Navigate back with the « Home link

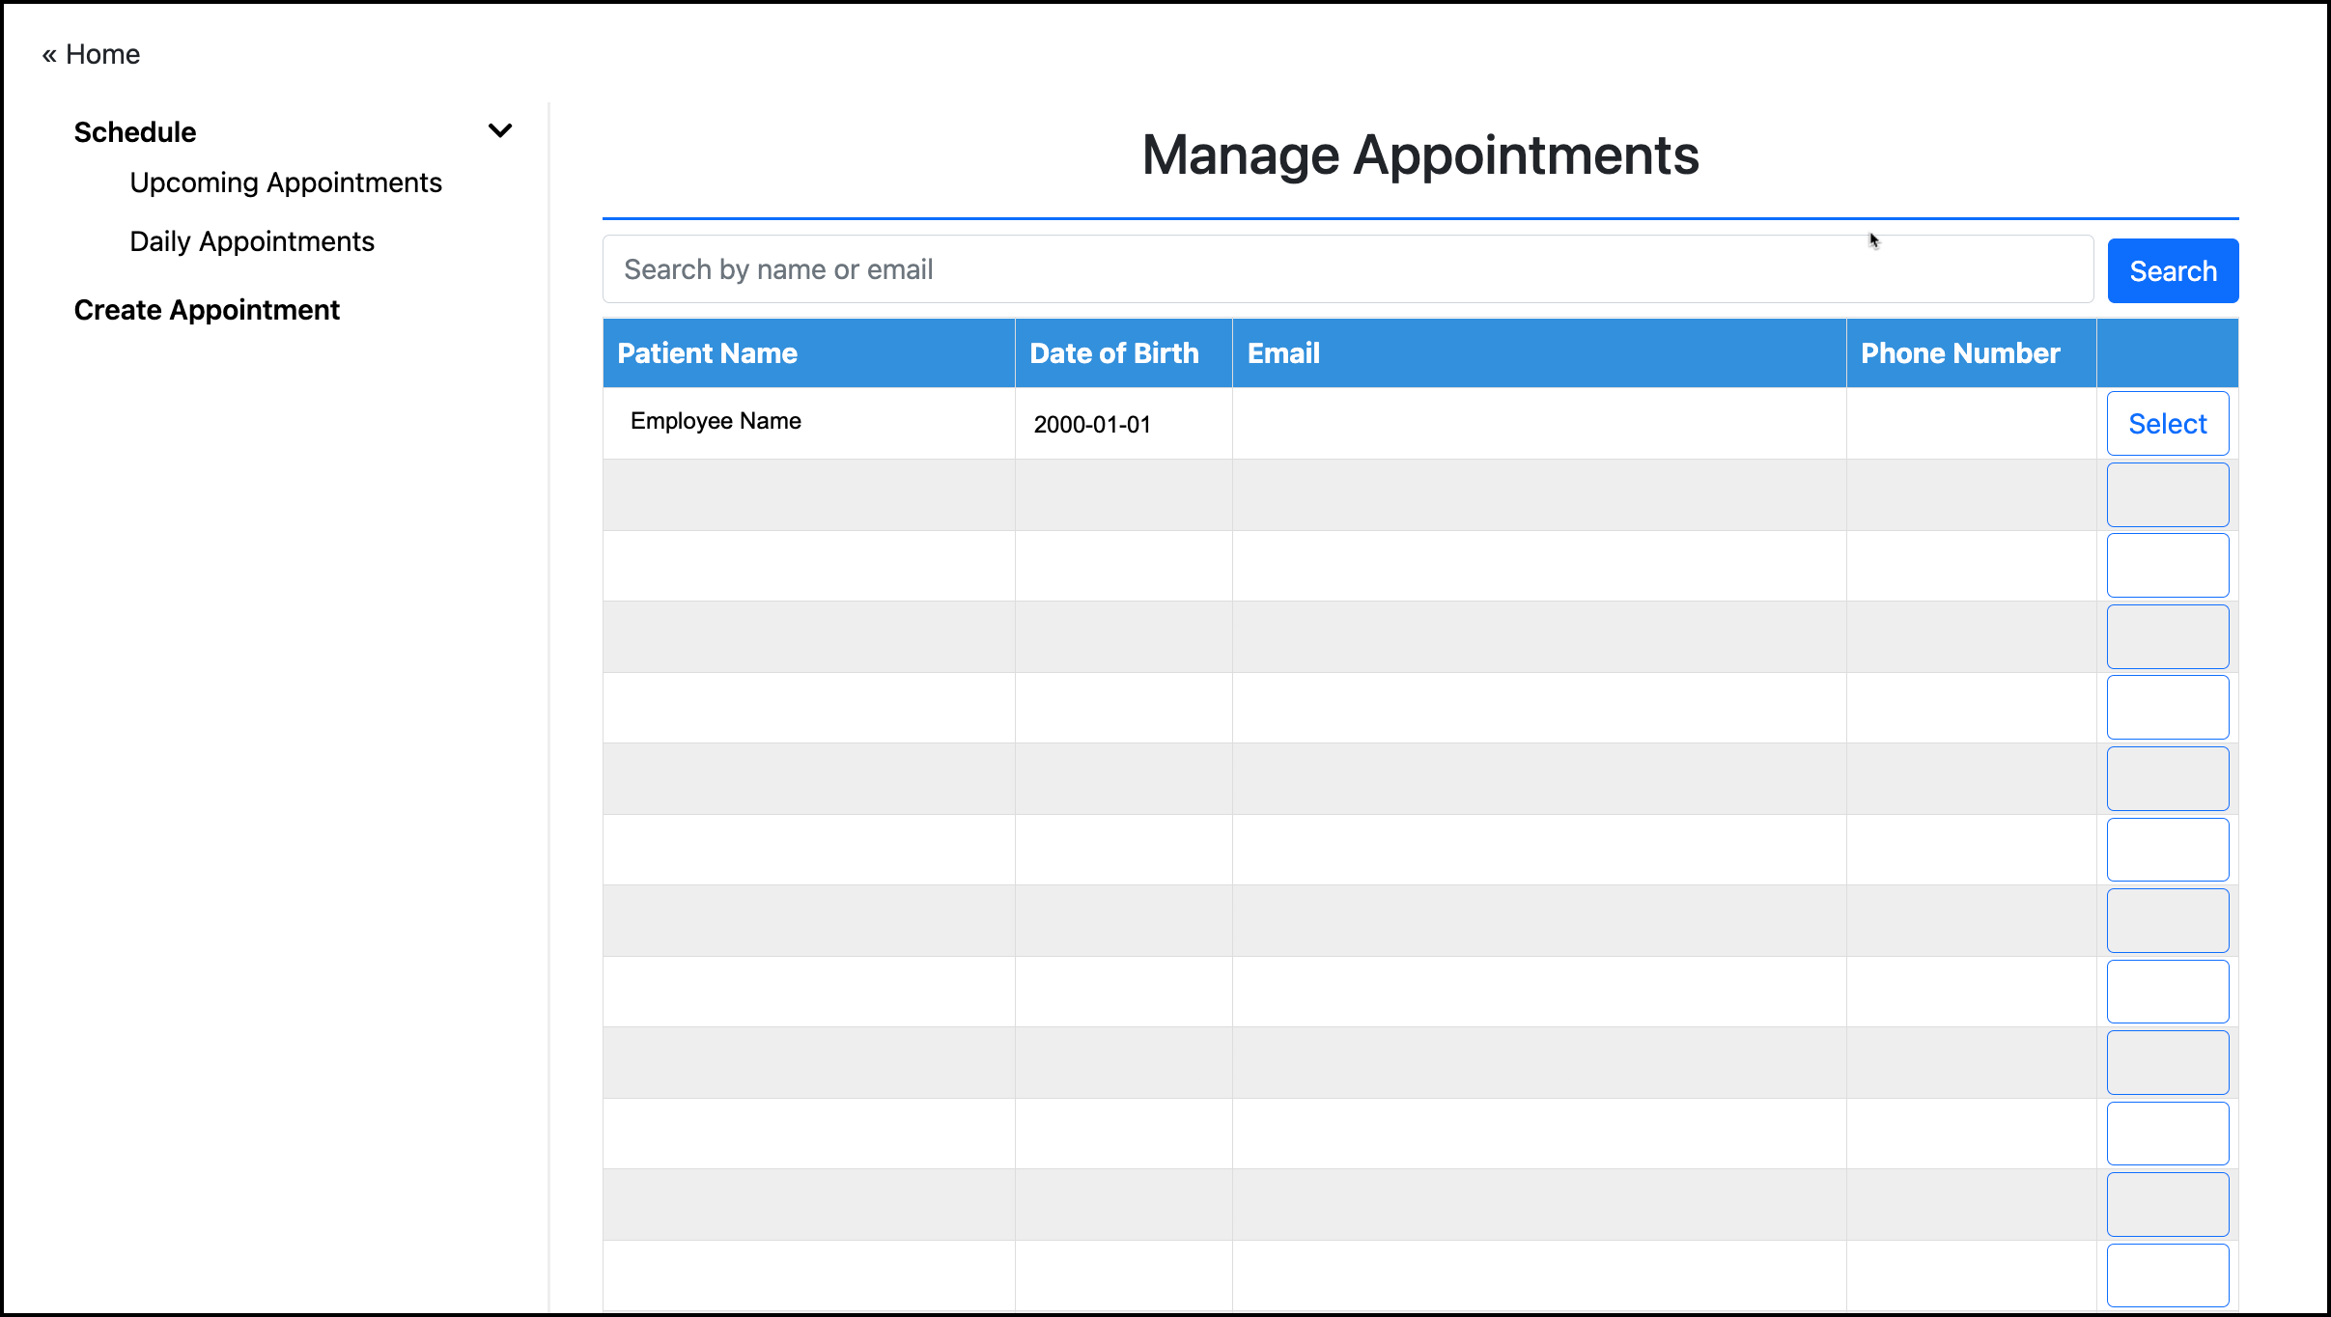pos(91,54)
